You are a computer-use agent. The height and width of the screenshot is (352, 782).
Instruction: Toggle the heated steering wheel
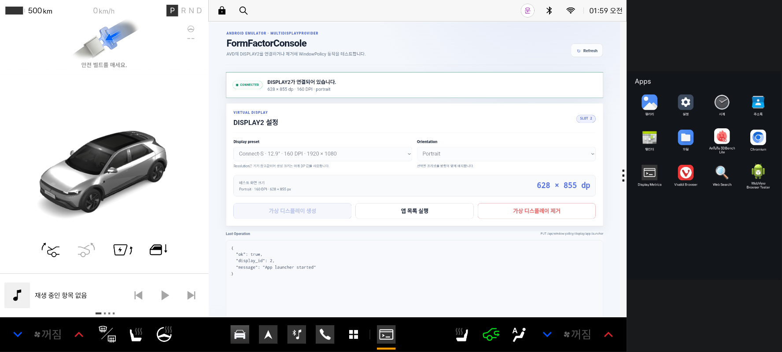[x=165, y=334]
